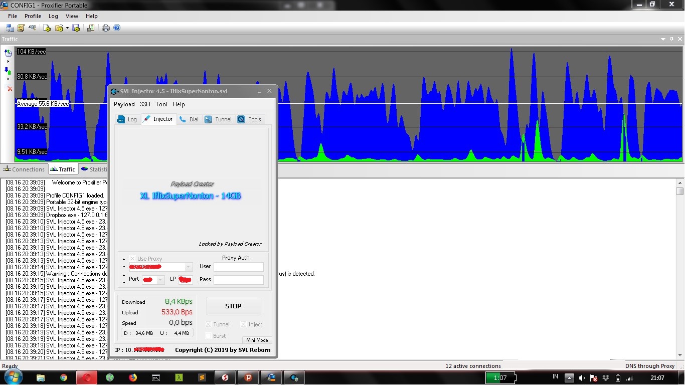
Task: Open Proxifier Log menu
Action: pyautogui.click(x=53, y=16)
